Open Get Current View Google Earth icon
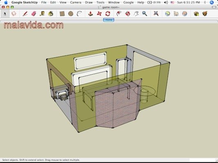This screenshot has height=163, width=218. pyautogui.click(x=168, y=13)
